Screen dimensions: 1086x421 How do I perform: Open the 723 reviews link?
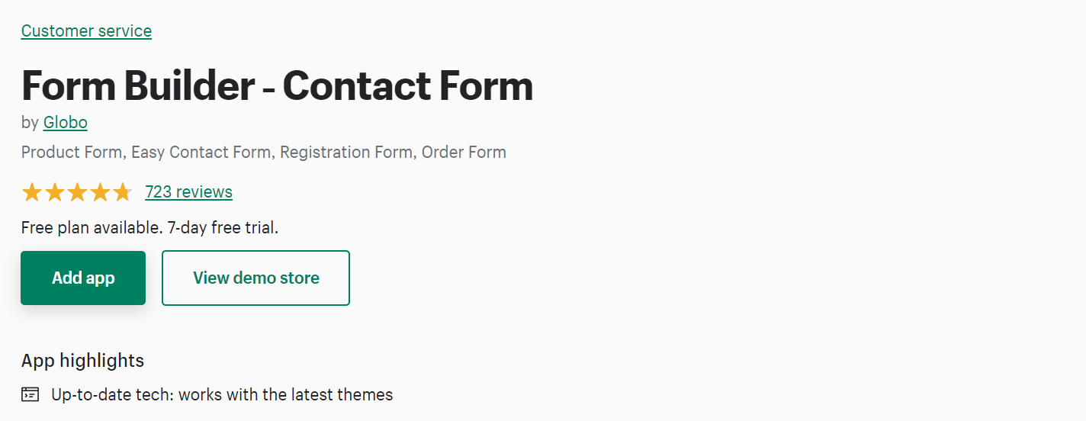tap(188, 192)
